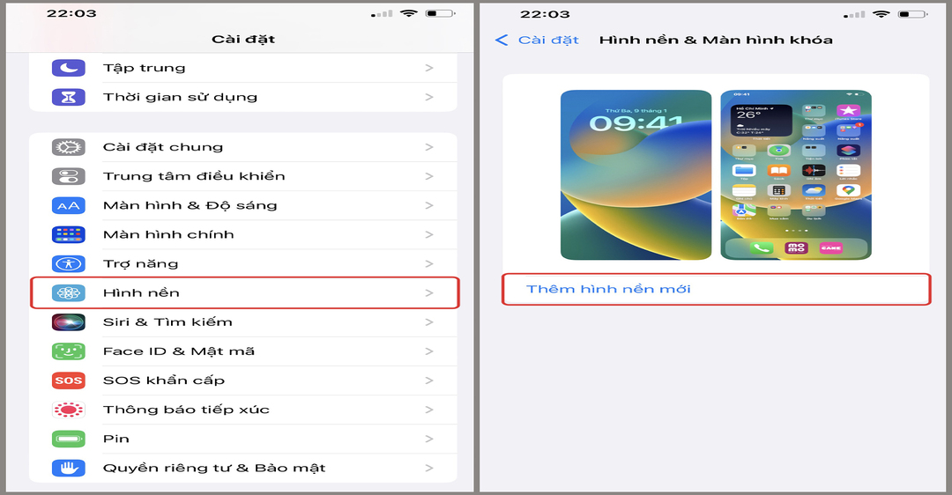This screenshot has height=495, width=952.
Task: Go back via Cài đặt back button
Action: click(537, 40)
